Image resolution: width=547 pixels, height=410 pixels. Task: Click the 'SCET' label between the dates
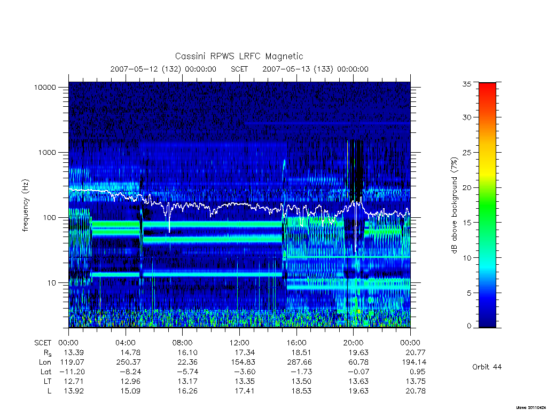(239, 69)
